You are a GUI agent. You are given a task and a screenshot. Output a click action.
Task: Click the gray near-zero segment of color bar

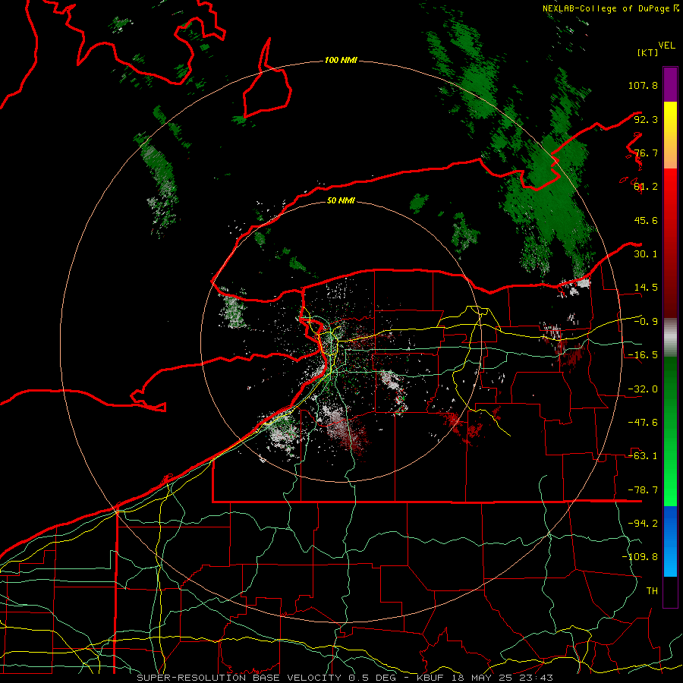[670, 337]
